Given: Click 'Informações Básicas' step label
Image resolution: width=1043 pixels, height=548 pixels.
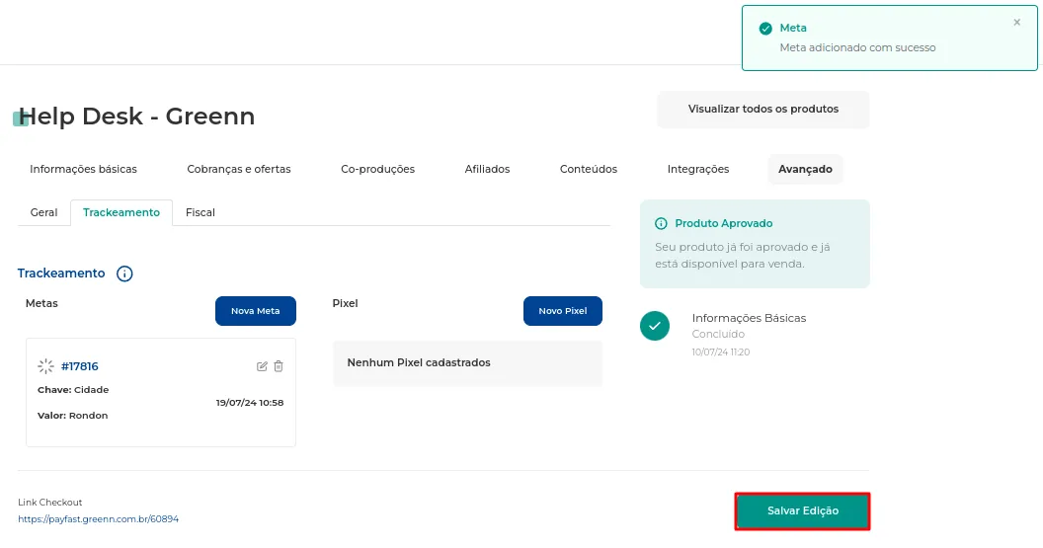Looking at the screenshot, I should (x=749, y=318).
